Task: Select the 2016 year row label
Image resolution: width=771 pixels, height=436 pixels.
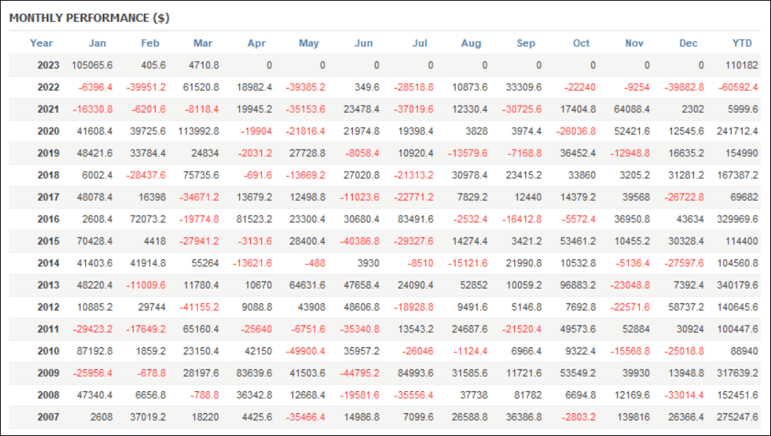Action: tap(48, 219)
